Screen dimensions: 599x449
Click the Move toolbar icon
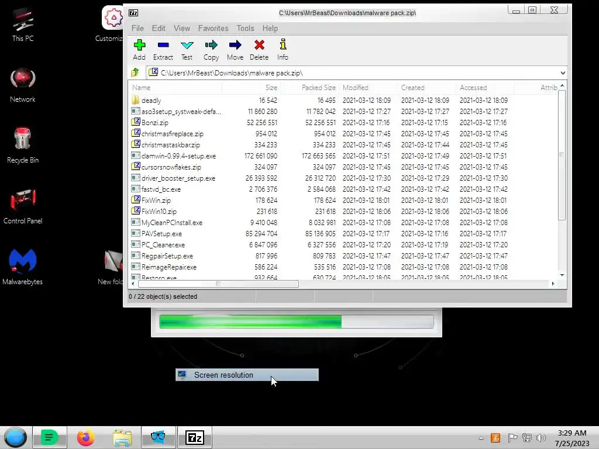235,50
